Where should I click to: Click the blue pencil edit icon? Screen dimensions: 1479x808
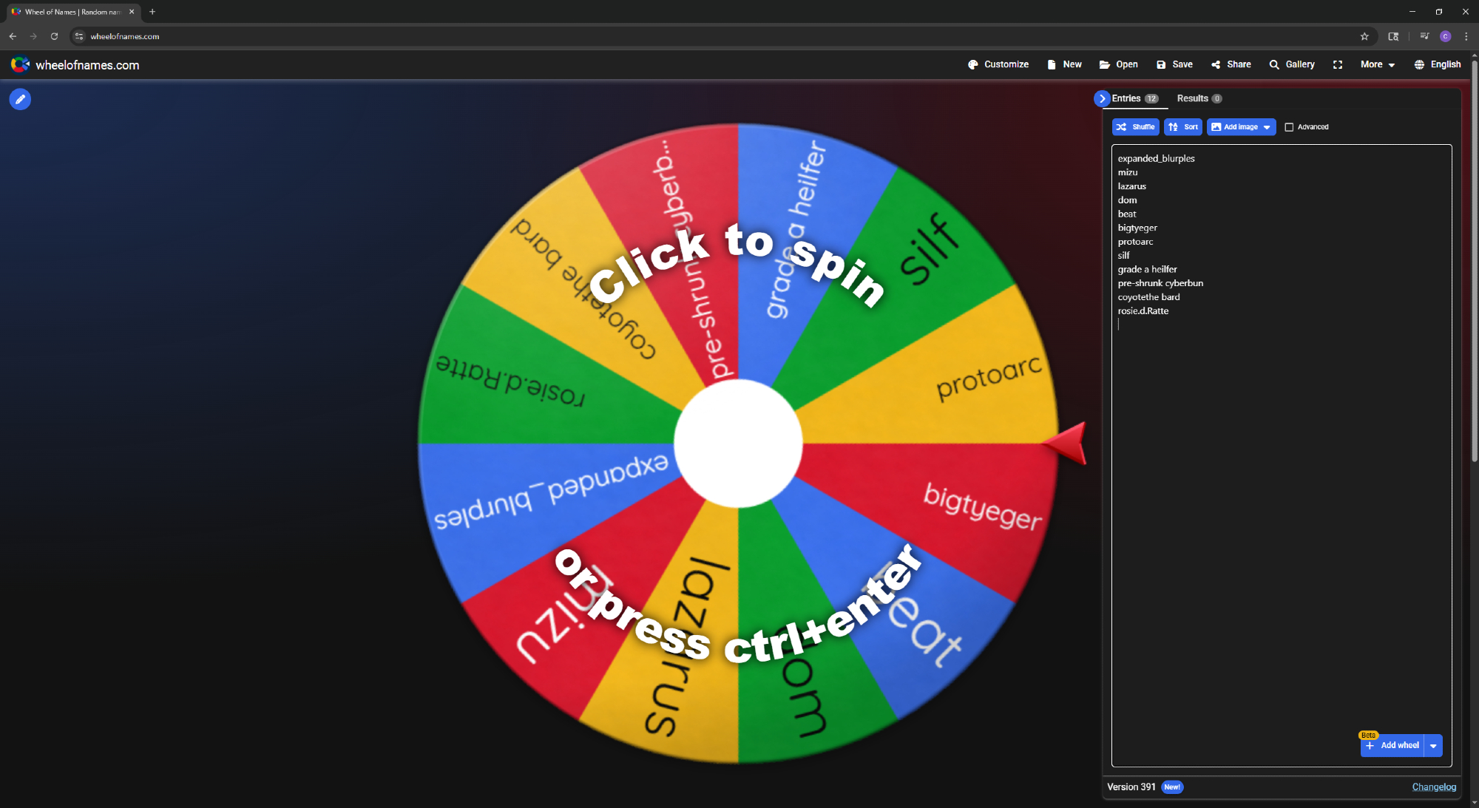(20, 99)
